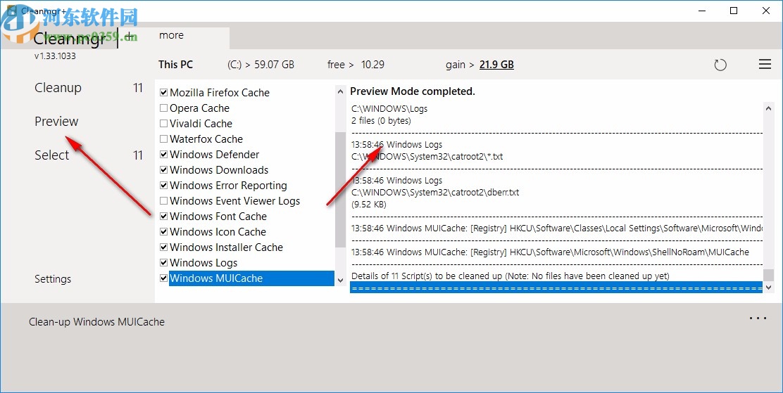Select the highlighted equals-sign line in log
Screen dimensions: 783x393
[x=556, y=288]
